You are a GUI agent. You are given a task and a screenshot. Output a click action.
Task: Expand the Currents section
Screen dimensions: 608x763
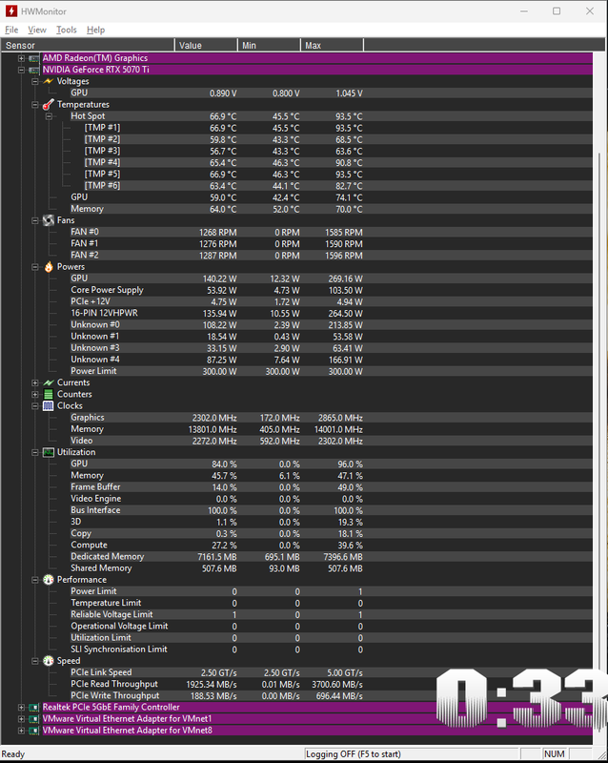pos(35,383)
